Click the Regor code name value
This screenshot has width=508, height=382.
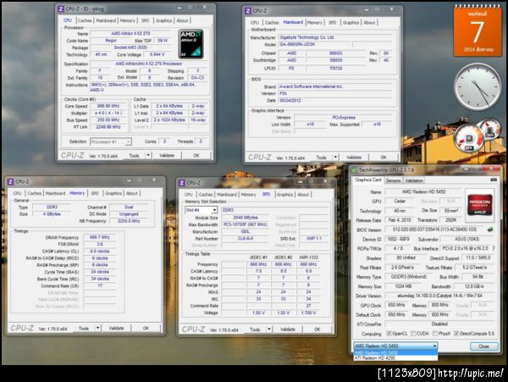tap(111, 41)
